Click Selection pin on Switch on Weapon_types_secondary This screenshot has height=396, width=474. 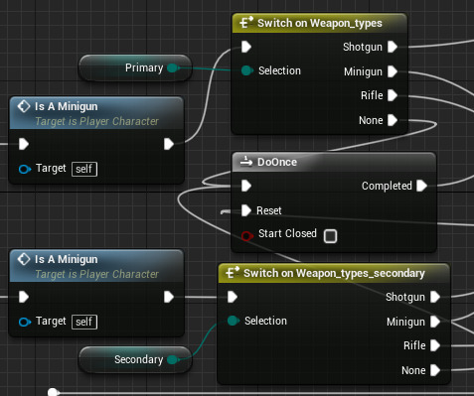(233, 321)
